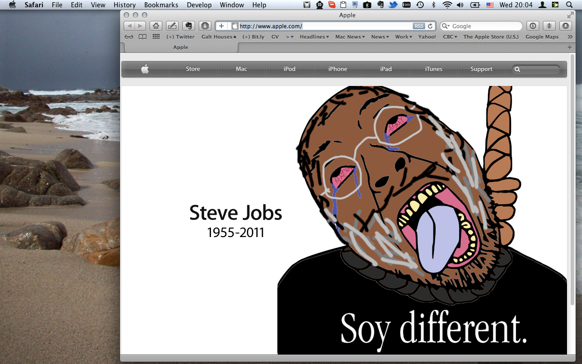Toggle the RSS button in address bar
Image resolution: width=582 pixels, height=364 pixels.
coord(418,26)
